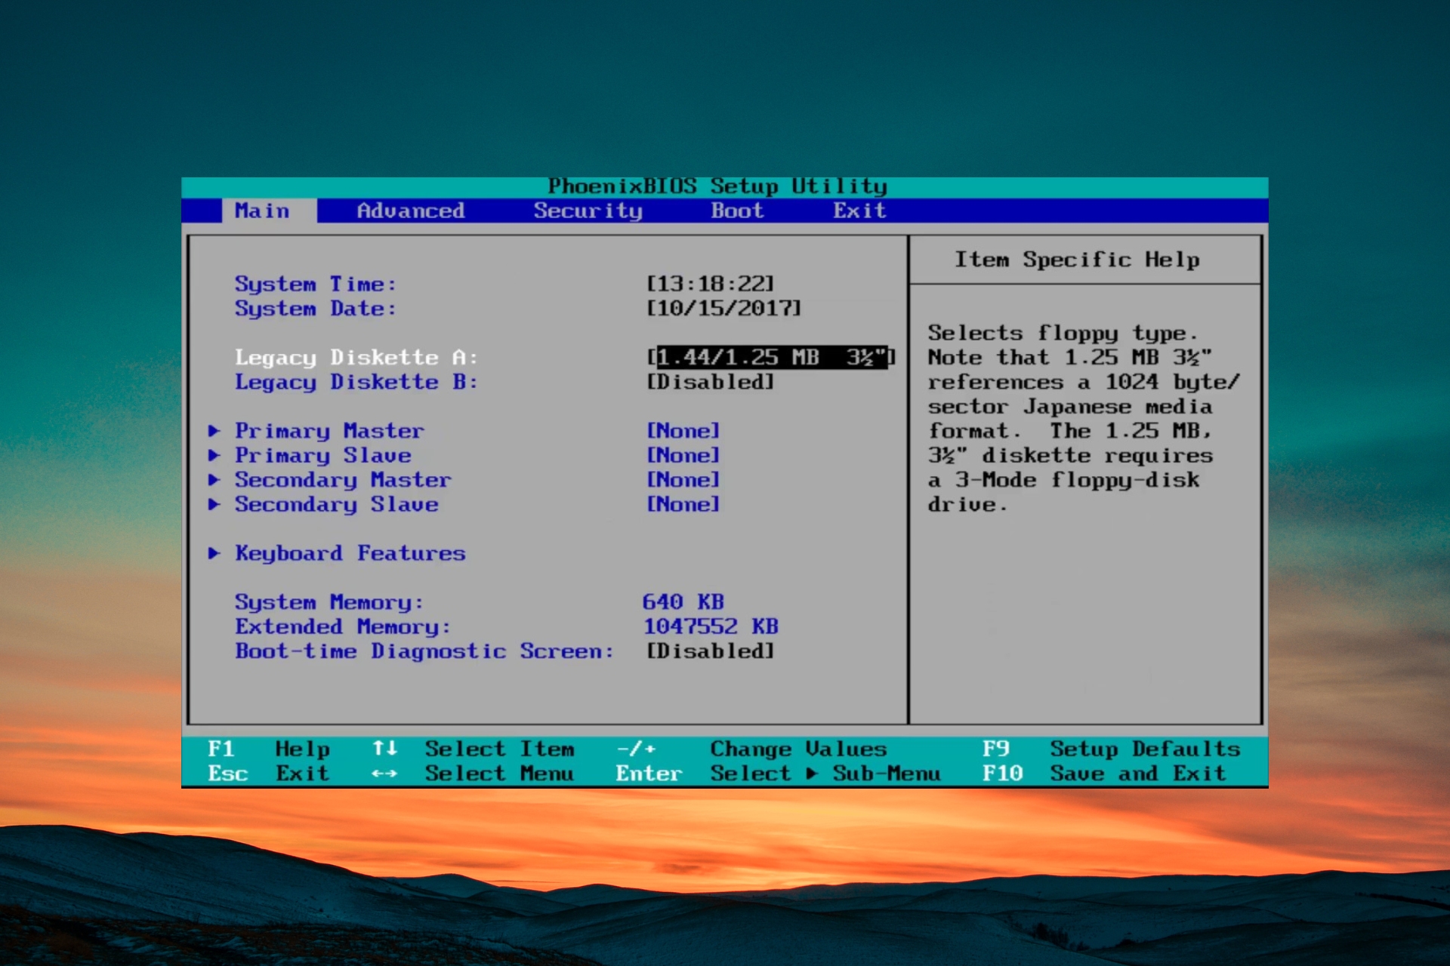The image size is (1450, 966).
Task: Click the F10 Save and Exit hint
Action: pos(1104,774)
